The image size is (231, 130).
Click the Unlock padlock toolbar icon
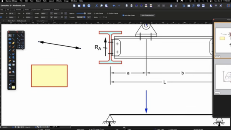point(176,6)
